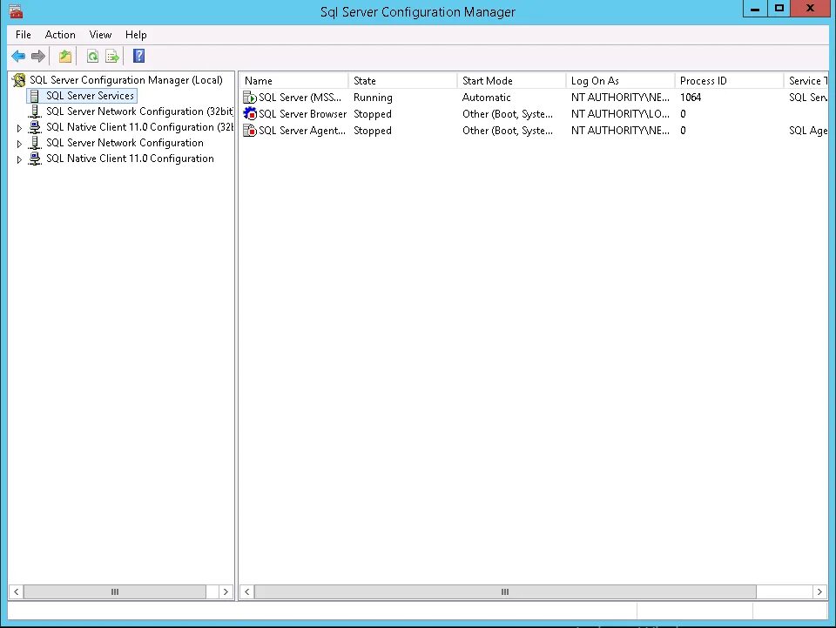Click the Export List toolbar icon

click(112, 56)
